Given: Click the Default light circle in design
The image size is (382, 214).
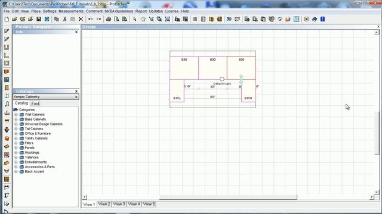Looking at the screenshot, I should (x=221, y=79).
